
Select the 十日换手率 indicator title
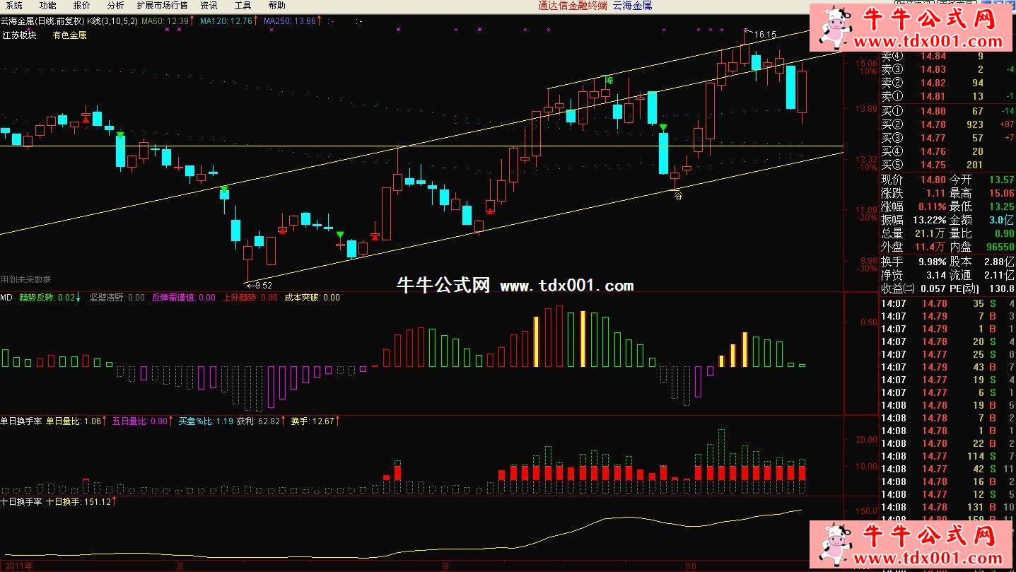[x=21, y=502]
